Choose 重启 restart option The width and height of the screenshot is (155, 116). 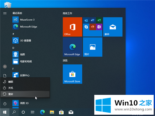click(25, 94)
